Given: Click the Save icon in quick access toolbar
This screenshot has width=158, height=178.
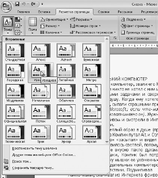Looking at the screenshot, I should [17, 4].
